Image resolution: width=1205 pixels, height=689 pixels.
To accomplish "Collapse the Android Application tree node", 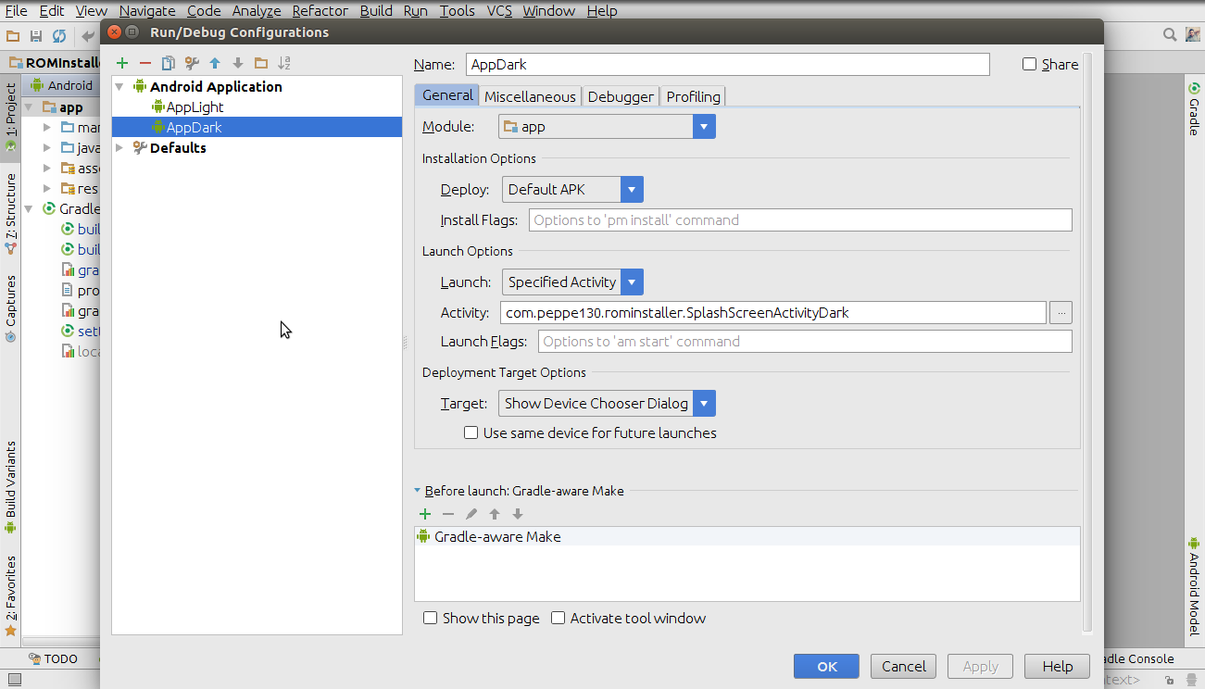I will pyautogui.click(x=120, y=87).
